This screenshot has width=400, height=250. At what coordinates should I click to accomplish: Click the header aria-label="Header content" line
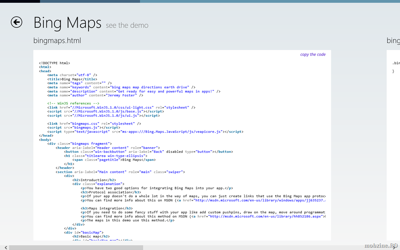tap(108, 148)
